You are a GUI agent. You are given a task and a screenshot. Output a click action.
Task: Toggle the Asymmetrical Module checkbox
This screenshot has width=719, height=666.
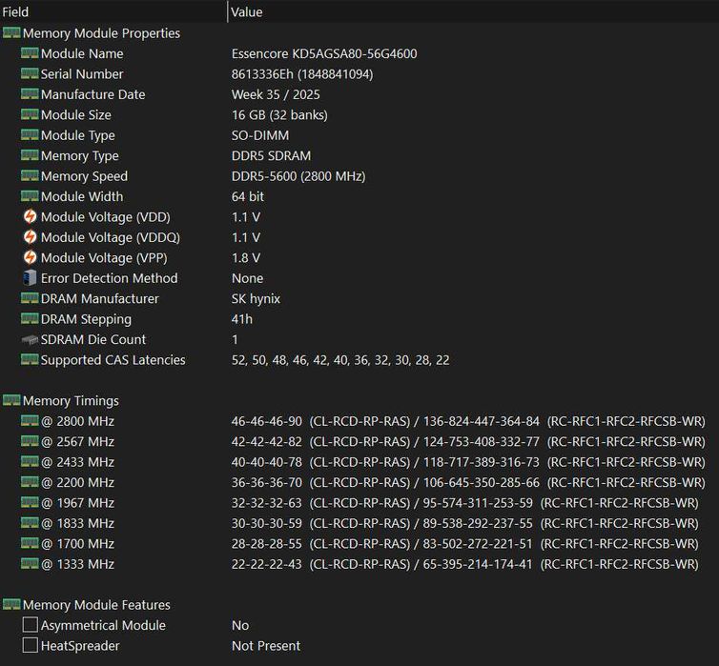[x=31, y=626]
